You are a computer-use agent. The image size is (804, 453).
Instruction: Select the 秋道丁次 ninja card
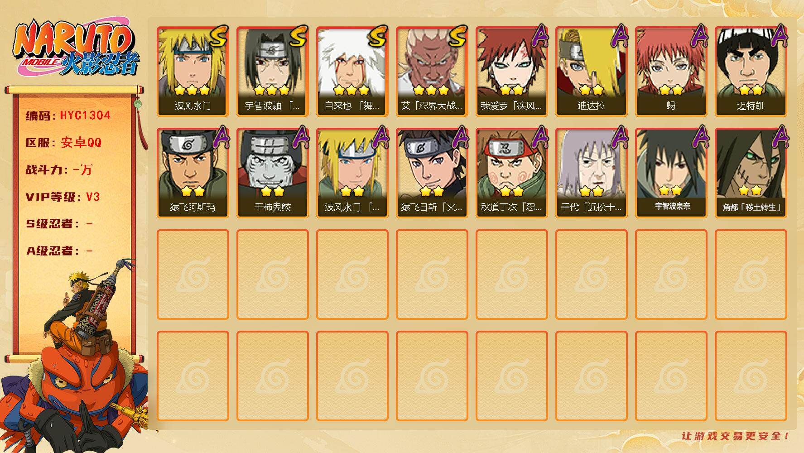pyautogui.click(x=511, y=173)
